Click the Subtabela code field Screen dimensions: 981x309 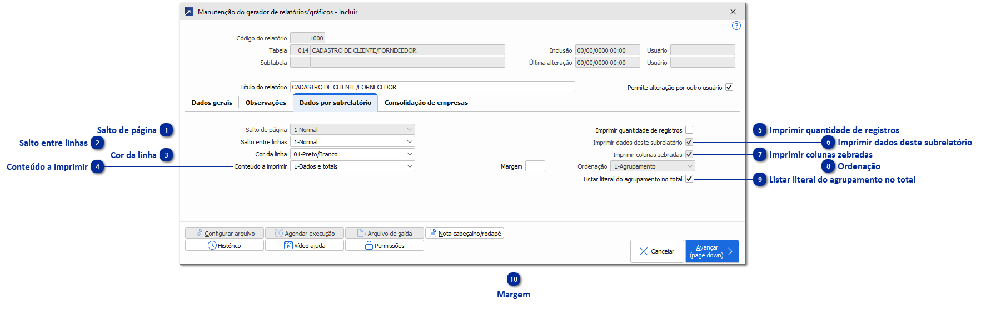pos(300,63)
